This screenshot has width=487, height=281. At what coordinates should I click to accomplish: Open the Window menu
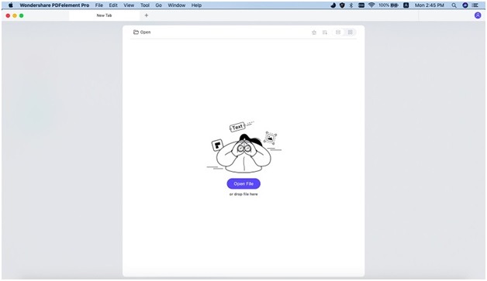point(176,5)
